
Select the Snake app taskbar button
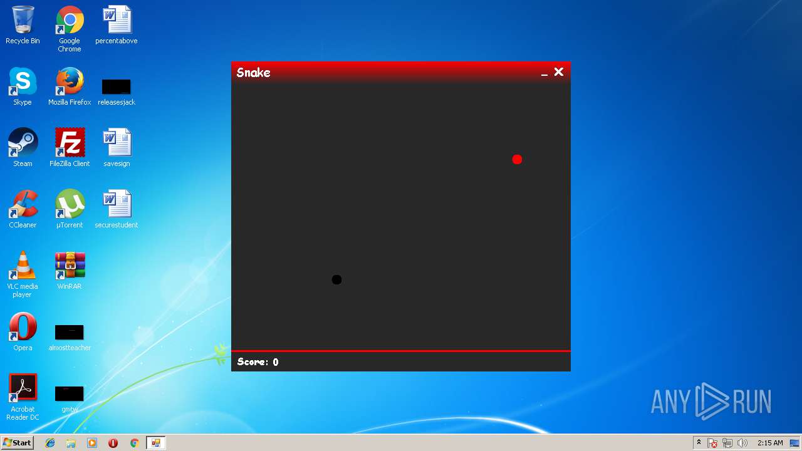tap(155, 443)
